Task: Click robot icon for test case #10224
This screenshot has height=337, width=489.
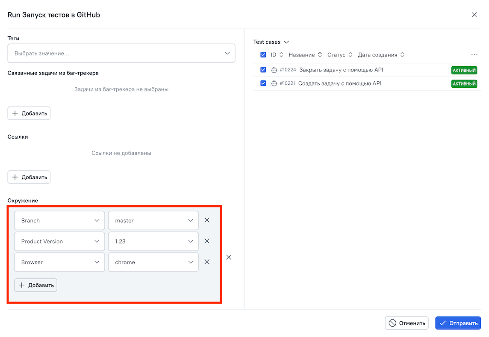Action: 274,70
